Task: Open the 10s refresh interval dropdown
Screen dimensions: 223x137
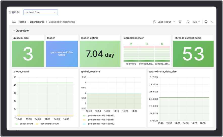Action: [196, 22]
